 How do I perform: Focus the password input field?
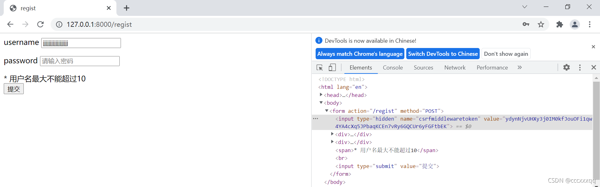pos(80,61)
